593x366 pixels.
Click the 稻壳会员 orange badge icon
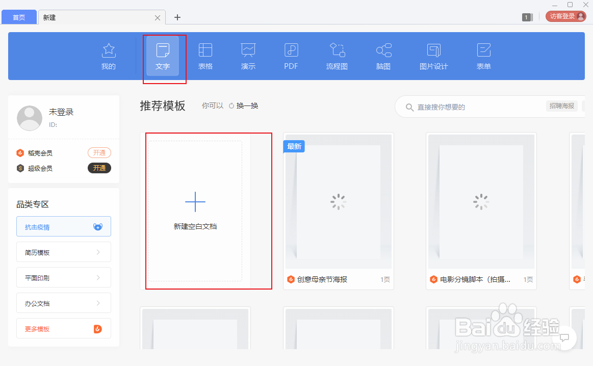point(20,153)
